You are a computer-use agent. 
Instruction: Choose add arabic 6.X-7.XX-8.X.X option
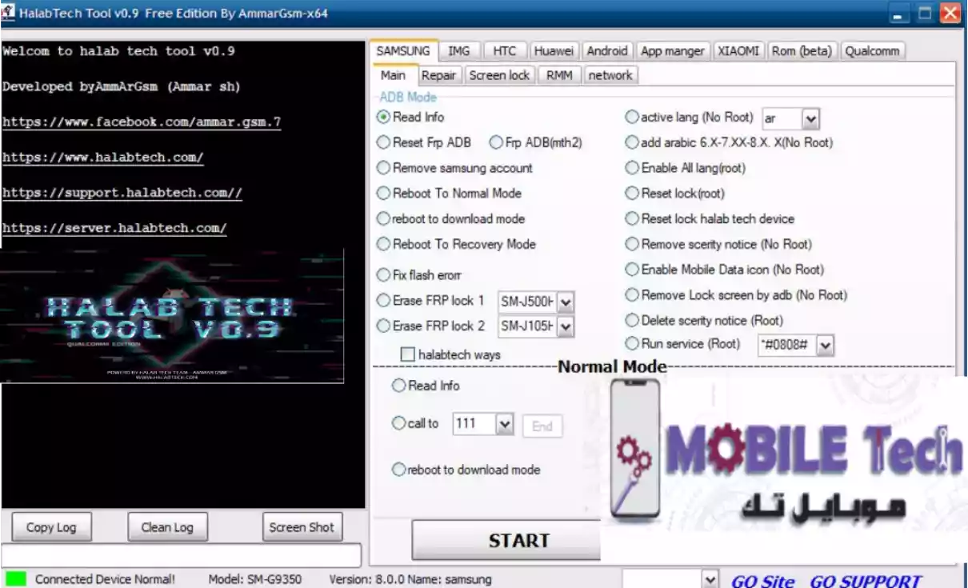[730, 142]
